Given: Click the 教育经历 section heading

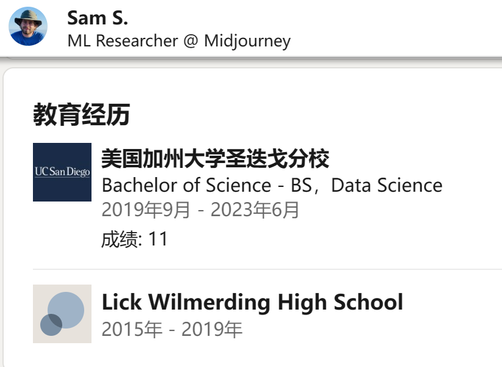Looking at the screenshot, I should click(82, 114).
